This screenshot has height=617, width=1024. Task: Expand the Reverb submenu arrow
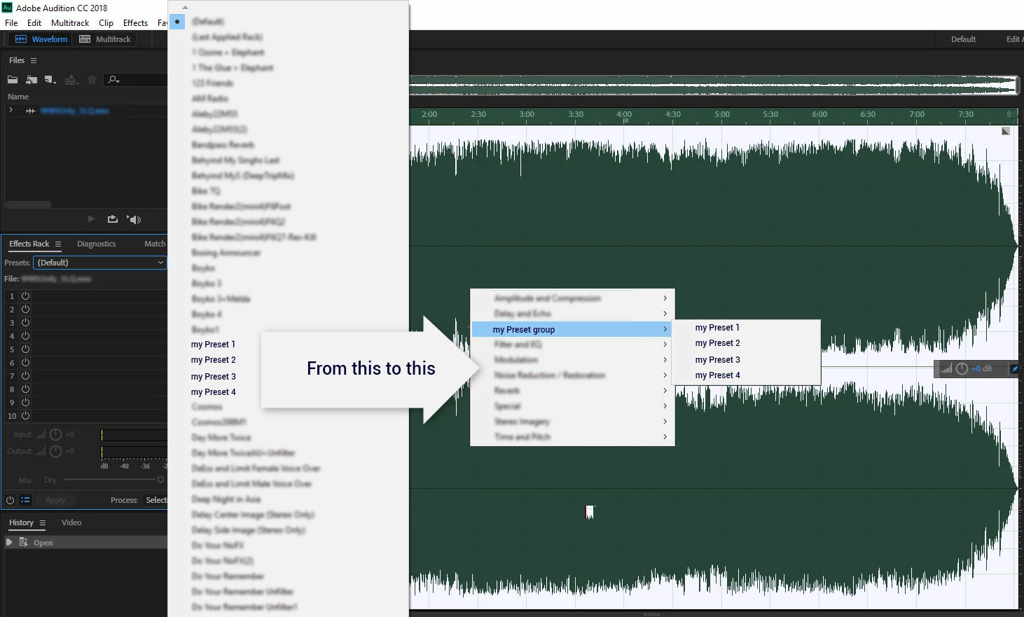click(665, 391)
